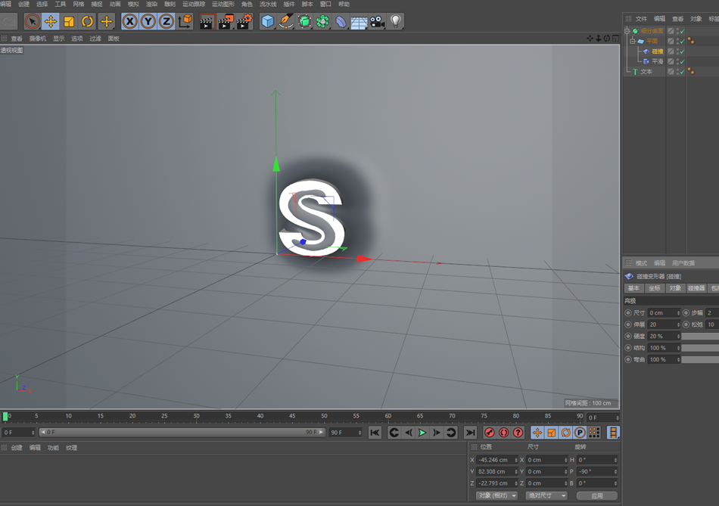Toggle the 尺寸 keyframe circle
The width and height of the screenshot is (719, 506).
628,312
